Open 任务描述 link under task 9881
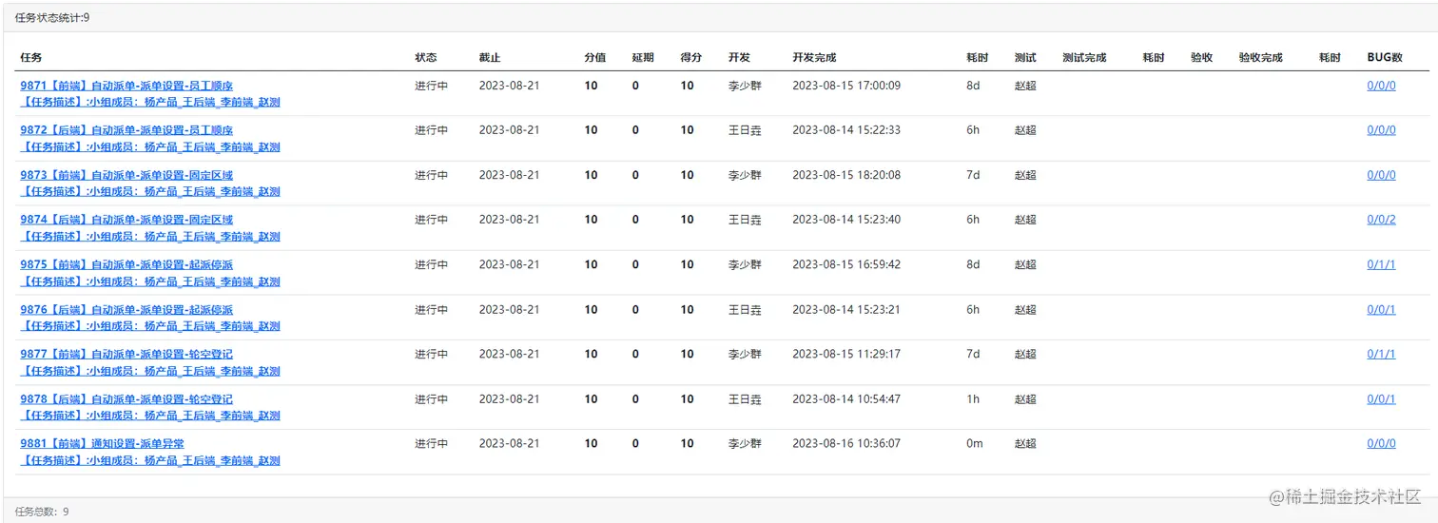The width and height of the screenshot is (1438, 523). click(x=150, y=461)
